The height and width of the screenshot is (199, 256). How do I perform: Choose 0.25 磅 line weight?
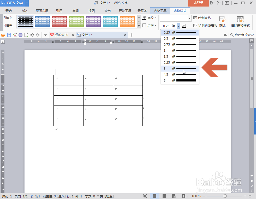pyautogui.click(x=180, y=32)
